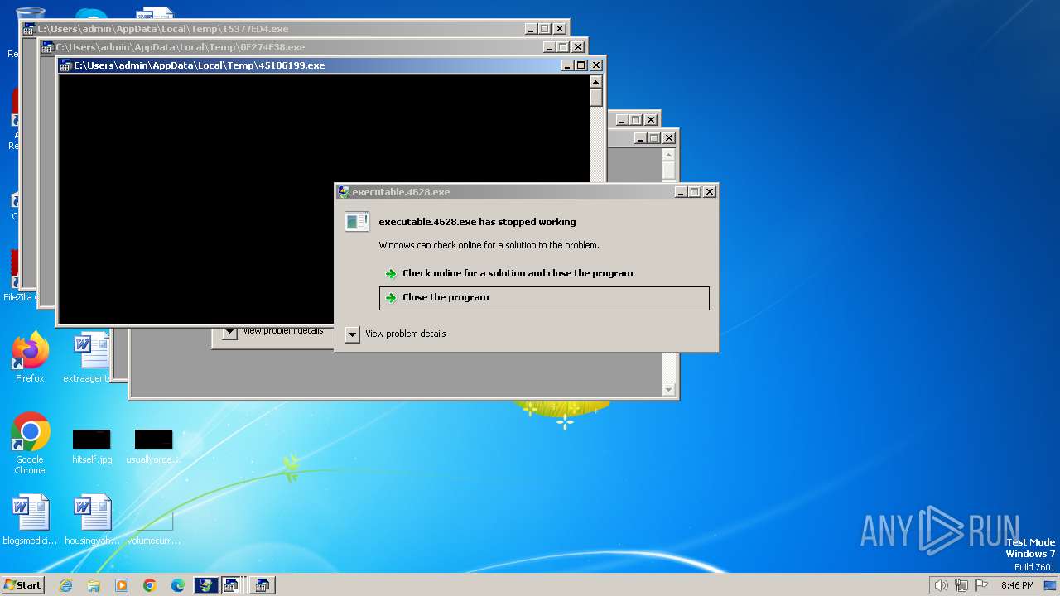Click the down arrow of the back window scrollbar
This screenshot has height=596, width=1060.
tap(669, 390)
